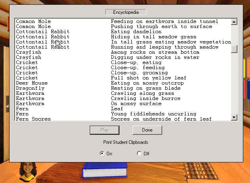250x183 pixels.
Task: Click the girl character portrait
Action: [x=28, y=172]
